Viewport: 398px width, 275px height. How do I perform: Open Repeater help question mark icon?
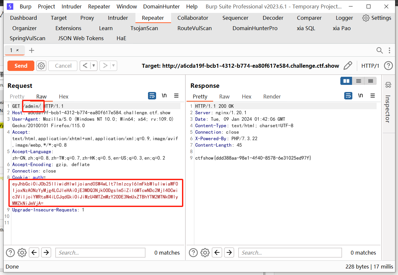click(x=388, y=66)
